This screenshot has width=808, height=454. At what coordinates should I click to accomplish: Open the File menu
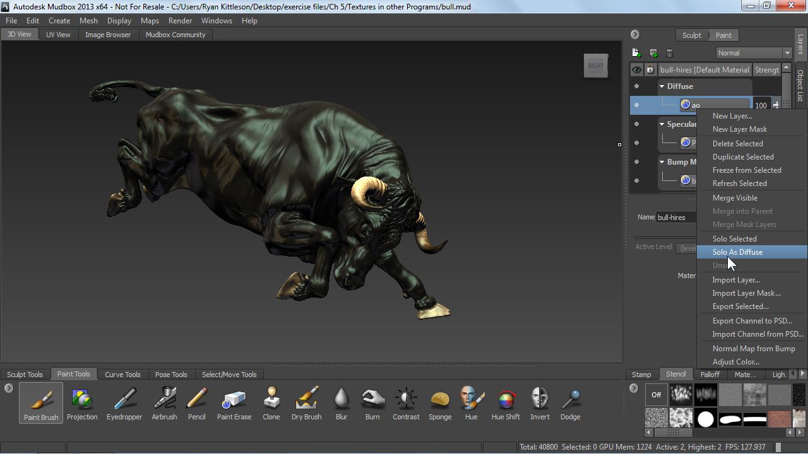coord(11,21)
